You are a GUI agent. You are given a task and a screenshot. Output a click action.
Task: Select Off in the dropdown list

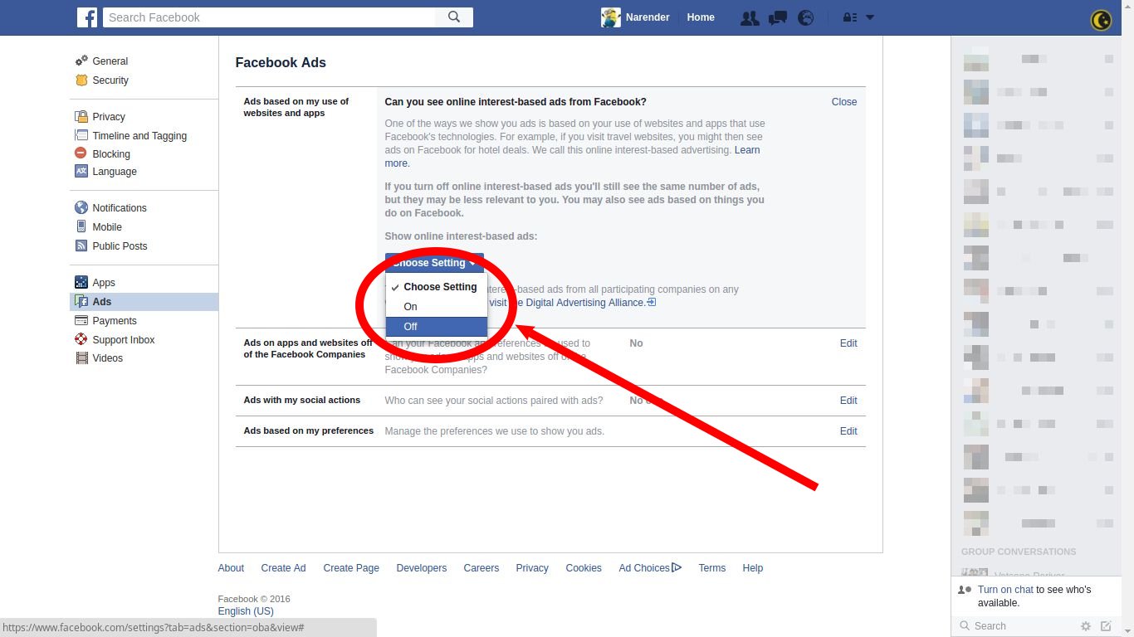click(x=436, y=327)
